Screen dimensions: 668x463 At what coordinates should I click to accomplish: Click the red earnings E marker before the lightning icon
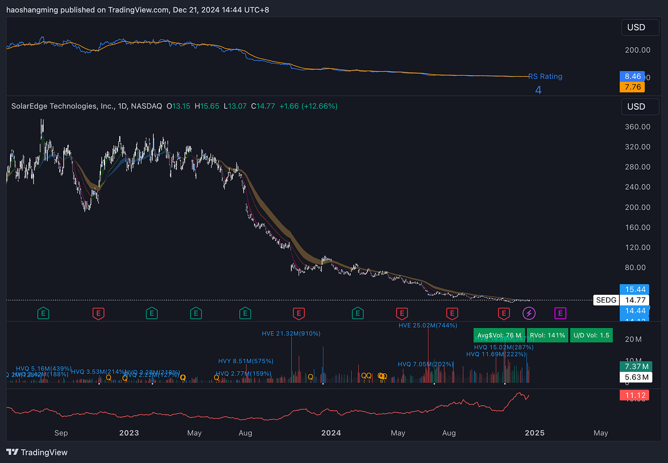pos(504,314)
